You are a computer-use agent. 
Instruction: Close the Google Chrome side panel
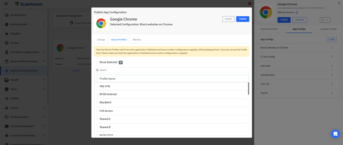point(339,3)
